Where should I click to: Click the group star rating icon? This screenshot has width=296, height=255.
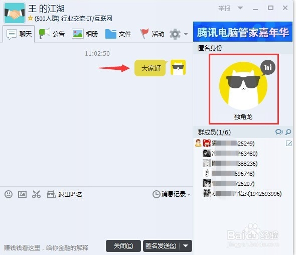tap(30, 19)
